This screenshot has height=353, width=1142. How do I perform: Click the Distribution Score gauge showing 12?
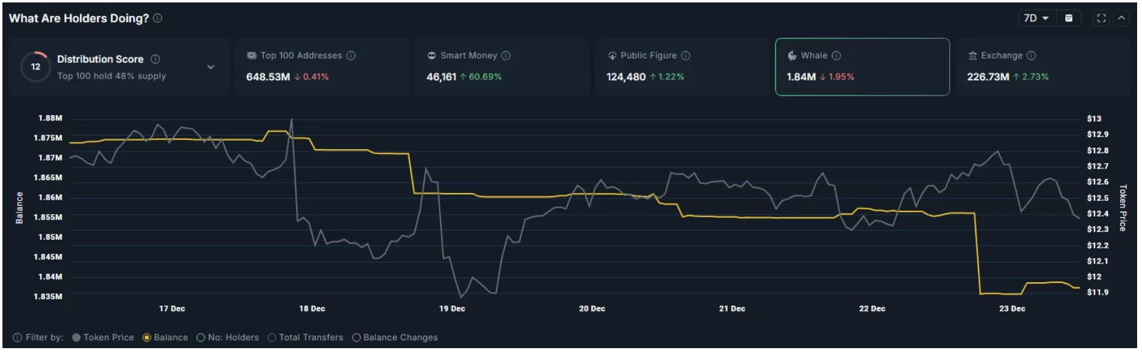tap(35, 67)
